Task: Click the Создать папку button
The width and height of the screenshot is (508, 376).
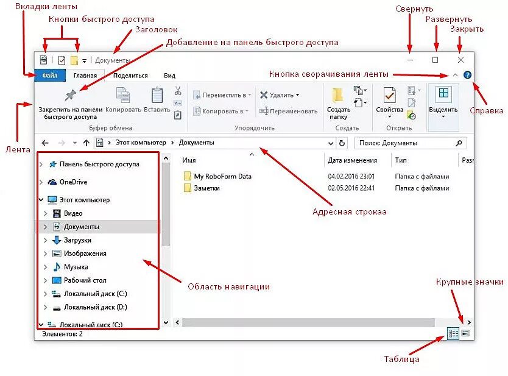Action: pos(338,104)
